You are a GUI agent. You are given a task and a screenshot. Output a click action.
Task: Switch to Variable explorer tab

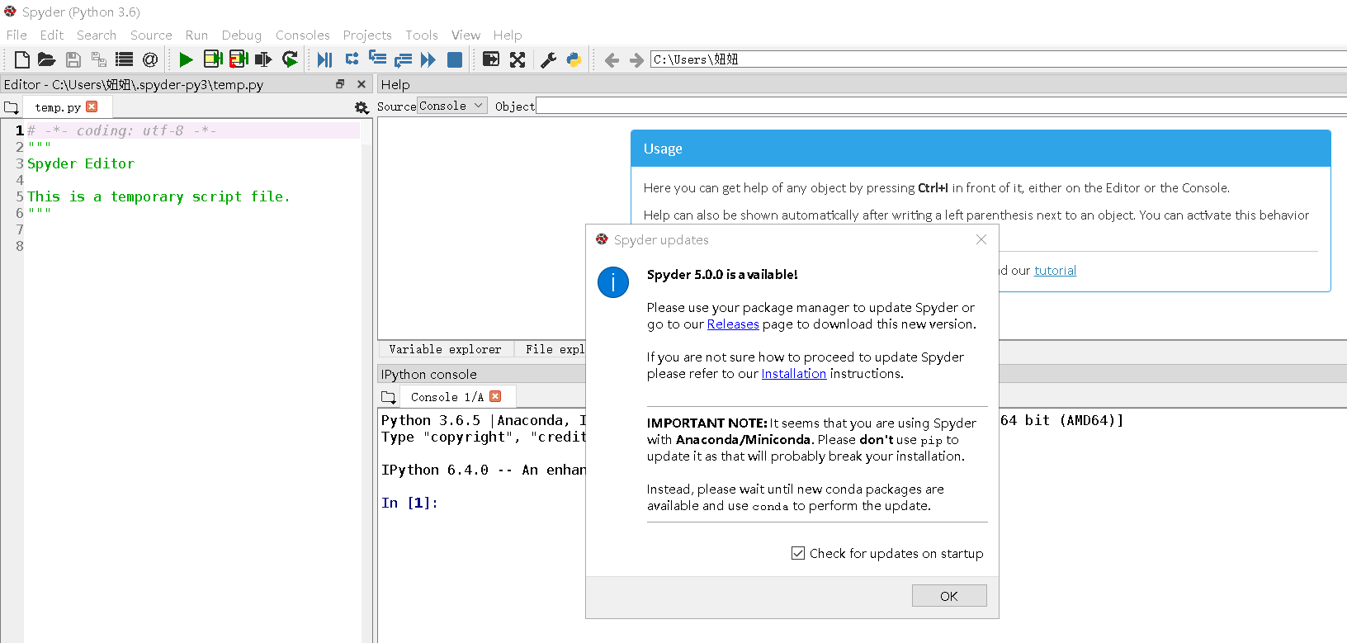point(445,349)
